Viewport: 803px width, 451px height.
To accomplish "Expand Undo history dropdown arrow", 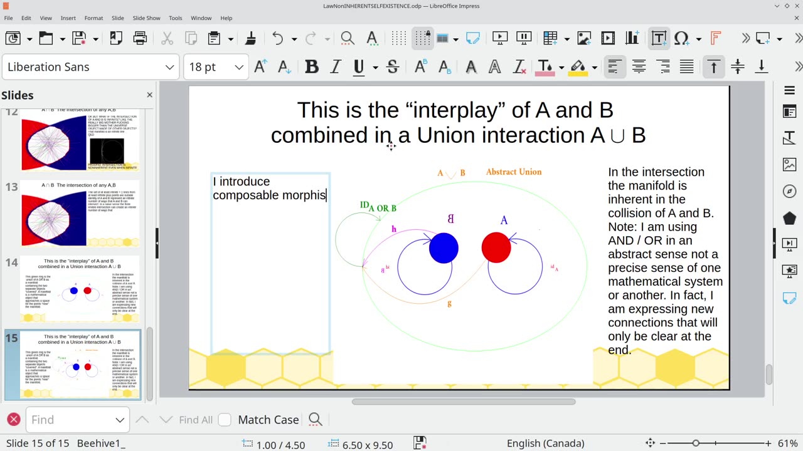I will [x=294, y=39].
